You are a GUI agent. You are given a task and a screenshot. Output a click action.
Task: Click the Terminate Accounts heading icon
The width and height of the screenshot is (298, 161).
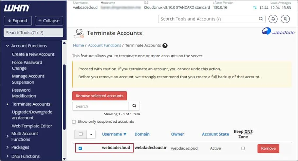pos(79,33)
